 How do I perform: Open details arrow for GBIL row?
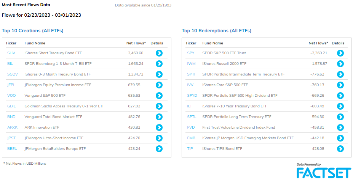[x=159, y=106]
